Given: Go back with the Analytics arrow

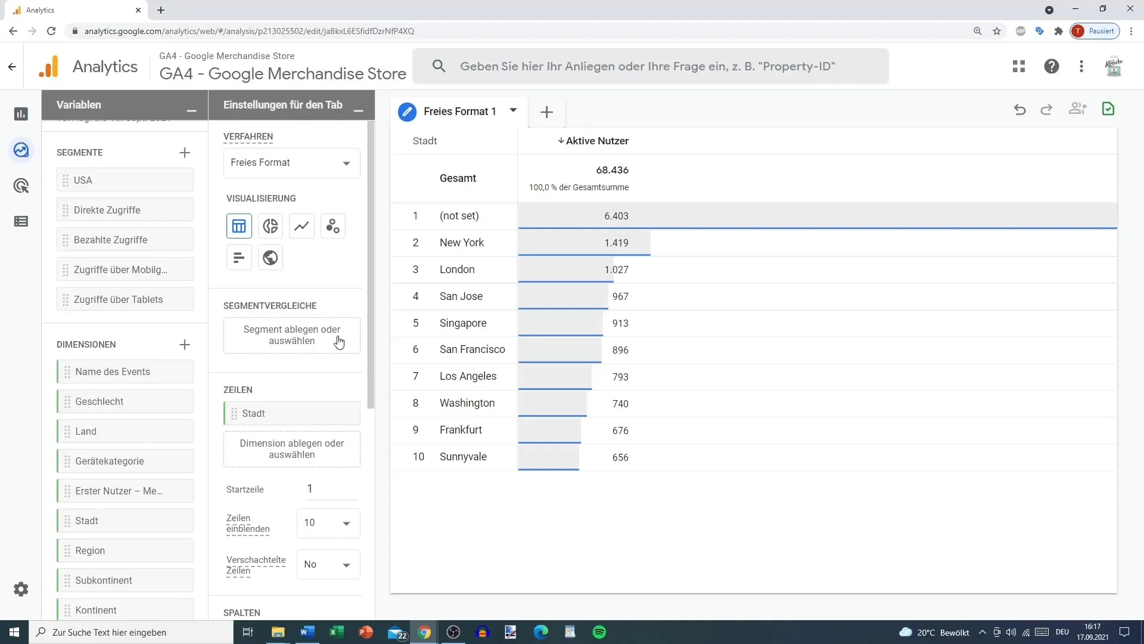Looking at the screenshot, I should (x=12, y=67).
